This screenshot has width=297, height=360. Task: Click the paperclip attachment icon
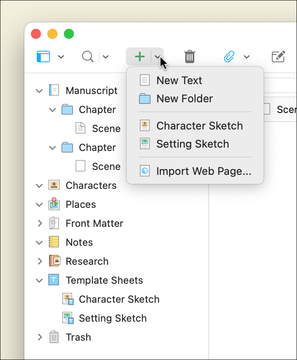click(229, 56)
